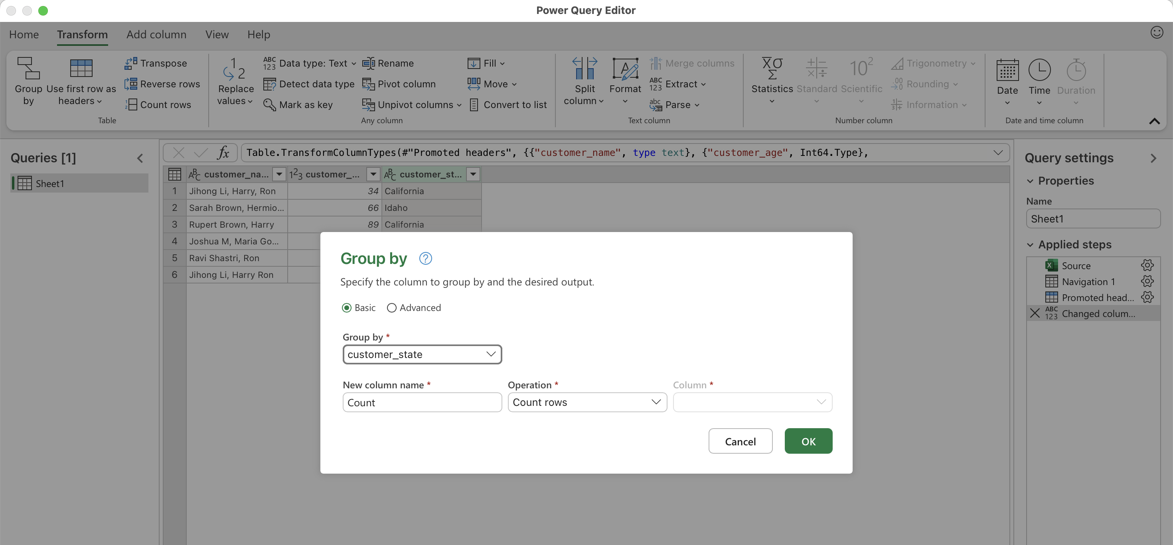Open settings gear for Source step
Screen dimensions: 1173x545
[x=1147, y=265]
